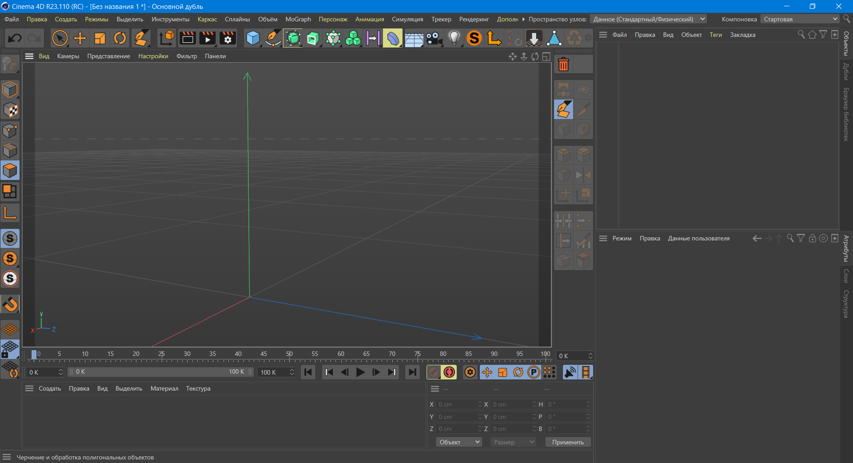Play the animation forward
This screenshot has width=853, height=463.
360,372
